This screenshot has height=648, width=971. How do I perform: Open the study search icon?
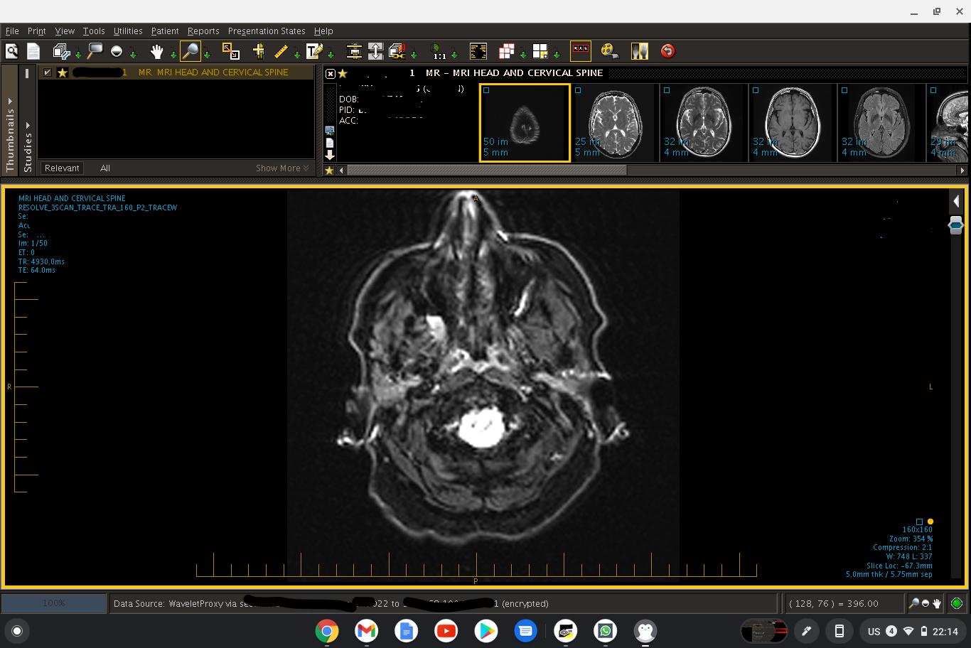pos(11,51)
